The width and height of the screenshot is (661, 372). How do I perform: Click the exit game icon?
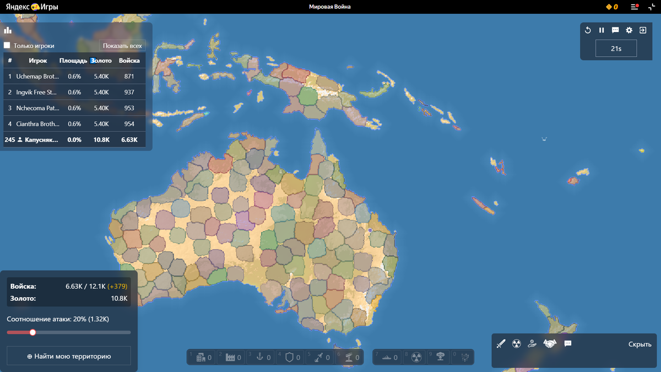click(643, 30)
